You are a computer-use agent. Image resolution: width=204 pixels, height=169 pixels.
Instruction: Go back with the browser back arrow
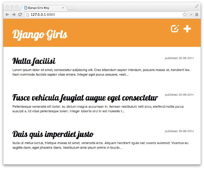[x=7, y=15]
